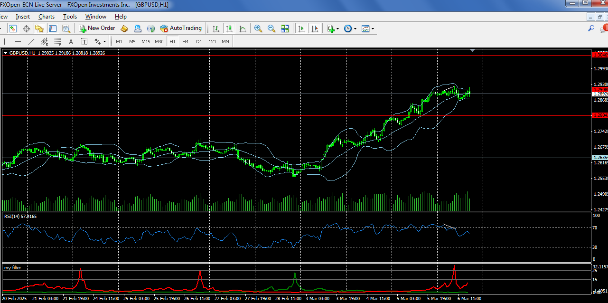
Task: Select the H1 timeframe button
Action: (x=172, y=42)
